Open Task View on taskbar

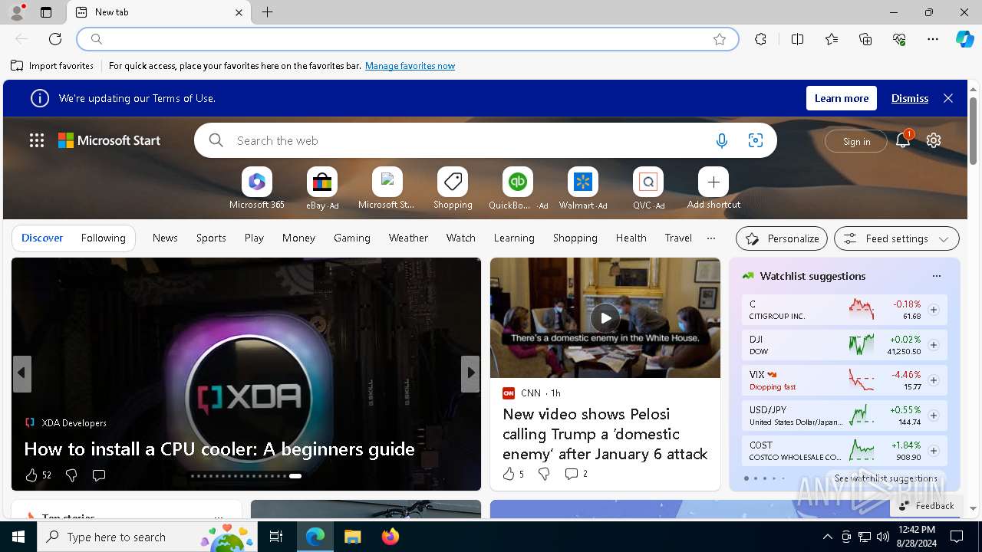[x=276, y=537]
